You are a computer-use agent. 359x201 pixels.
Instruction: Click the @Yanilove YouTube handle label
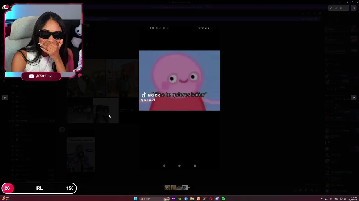[44, 76]
